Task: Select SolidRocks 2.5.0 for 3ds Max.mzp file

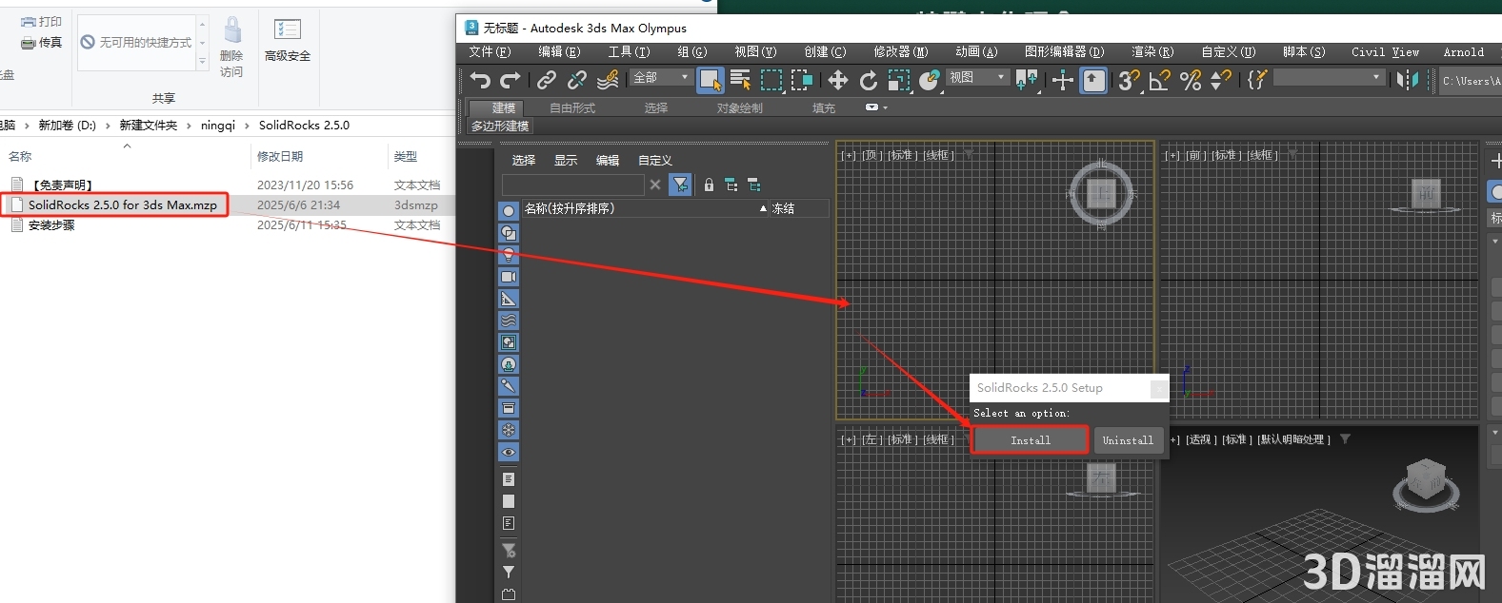Action: (123, 204)
